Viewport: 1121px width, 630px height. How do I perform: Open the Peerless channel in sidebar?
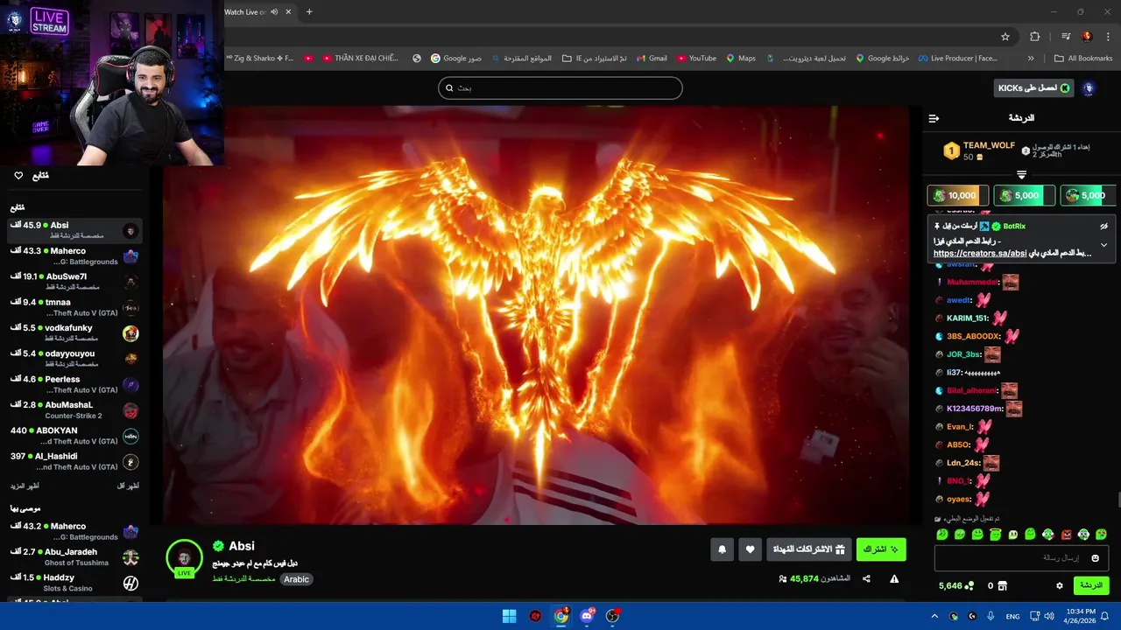(74, 384)
